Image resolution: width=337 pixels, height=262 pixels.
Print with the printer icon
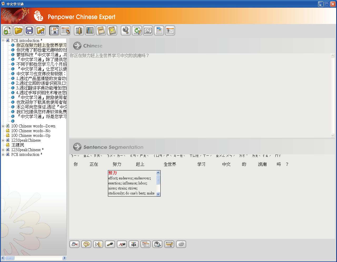tap(157, 244)
